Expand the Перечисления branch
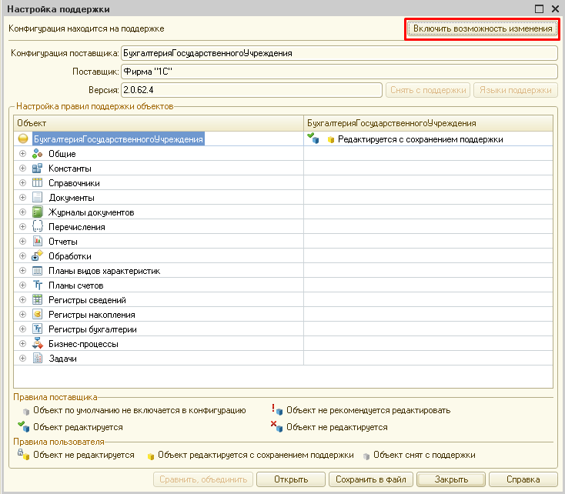 (22, 227)
